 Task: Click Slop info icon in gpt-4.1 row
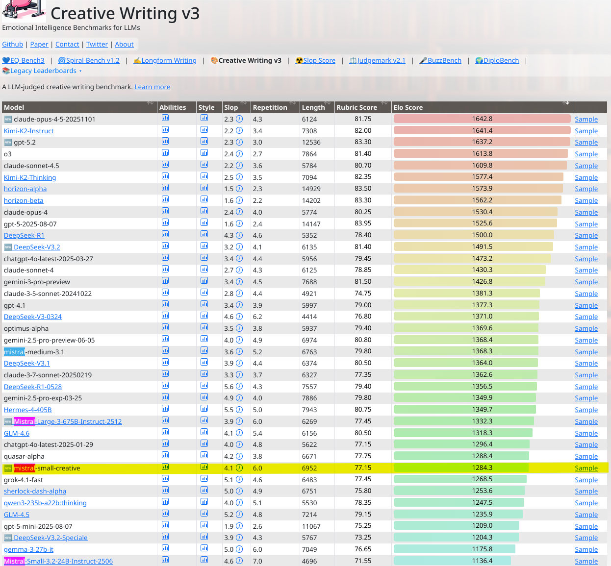[239, 305]
